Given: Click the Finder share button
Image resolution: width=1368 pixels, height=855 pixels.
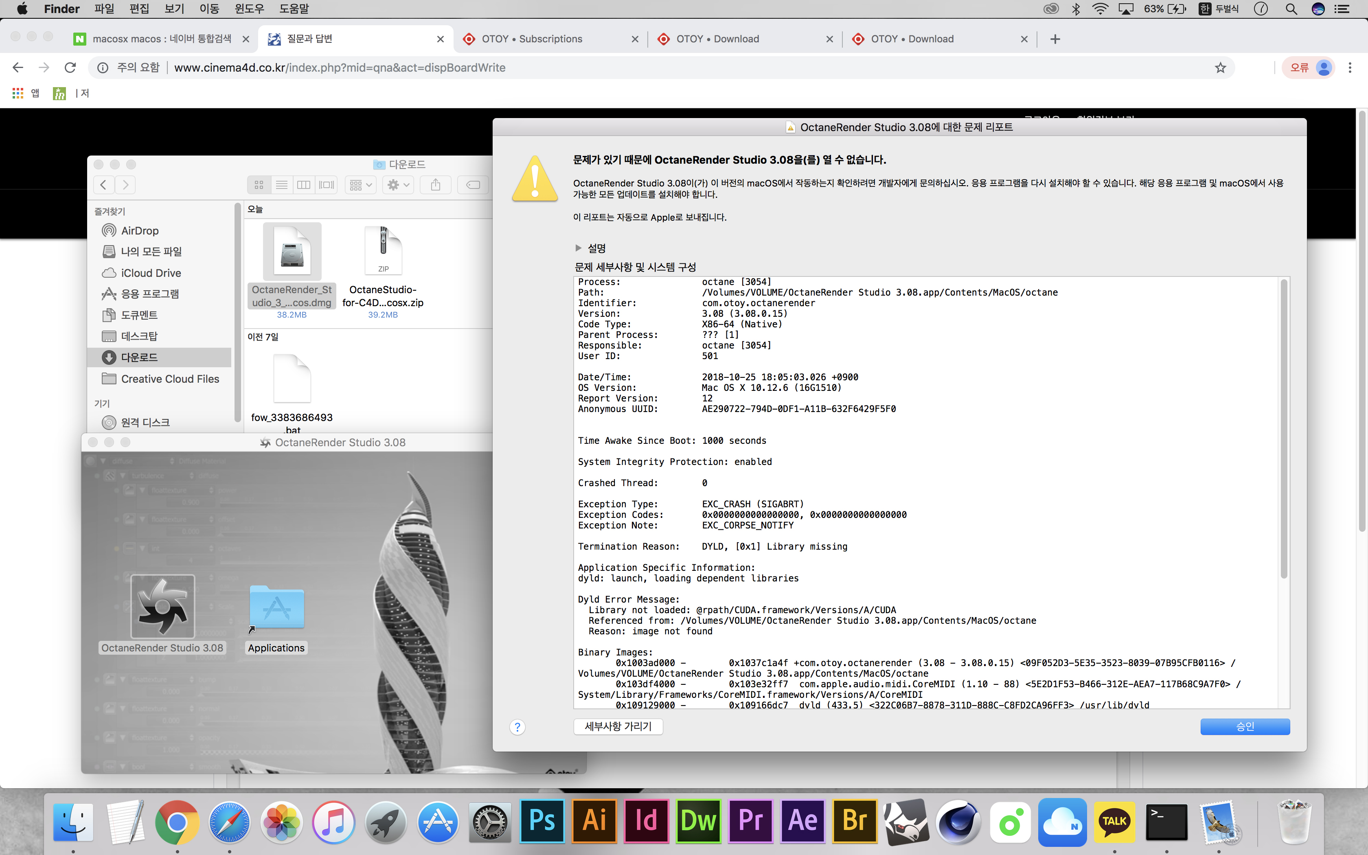Looking at the screenshot, I should pos(435,185).
